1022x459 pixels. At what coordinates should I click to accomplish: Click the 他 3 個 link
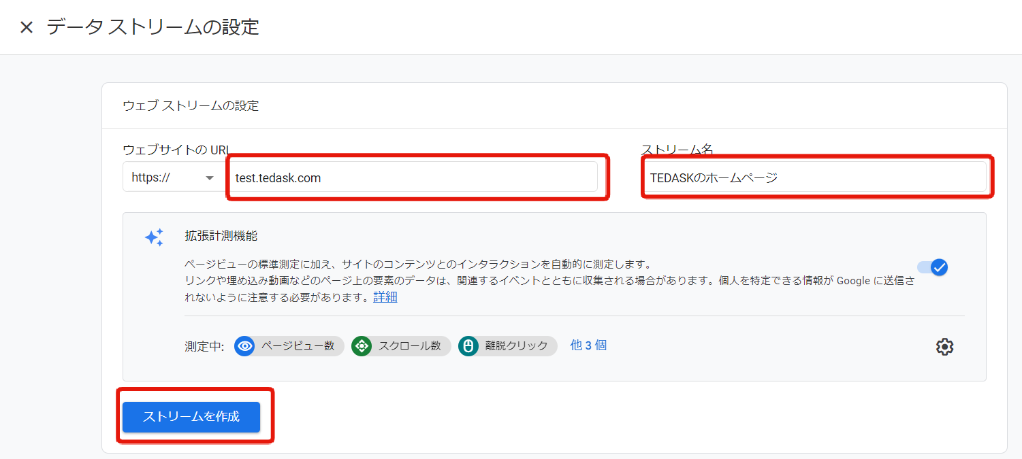click(588, 345)
